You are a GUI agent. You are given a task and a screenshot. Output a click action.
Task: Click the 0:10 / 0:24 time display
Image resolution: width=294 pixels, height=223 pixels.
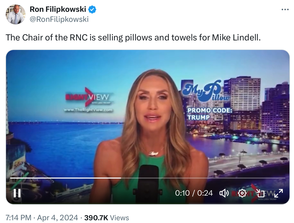[x=194, y=193]
